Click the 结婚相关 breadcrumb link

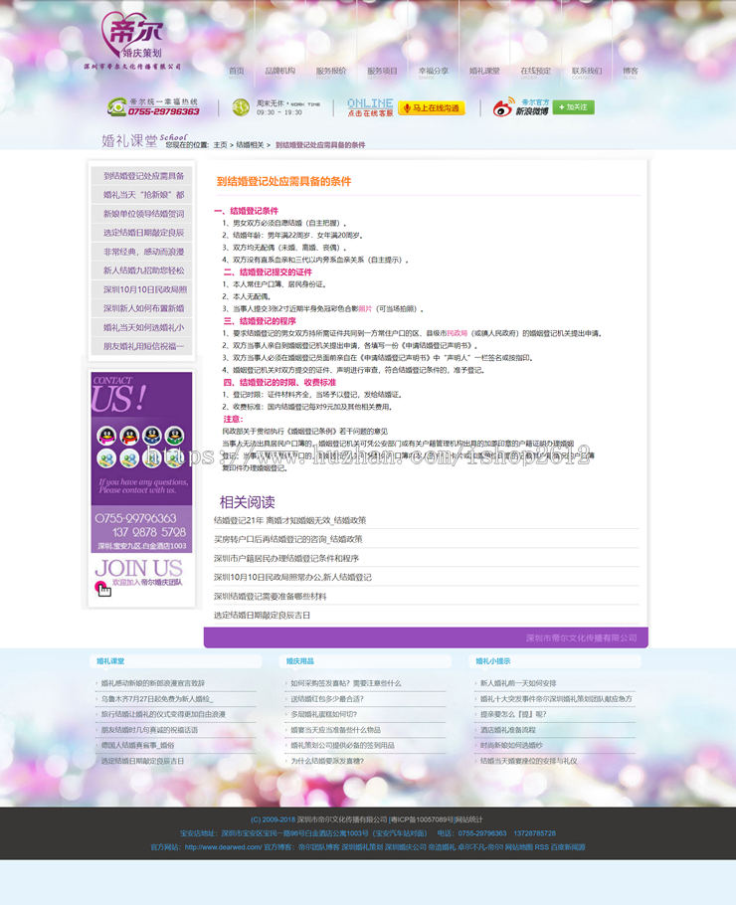click(250, 145)
